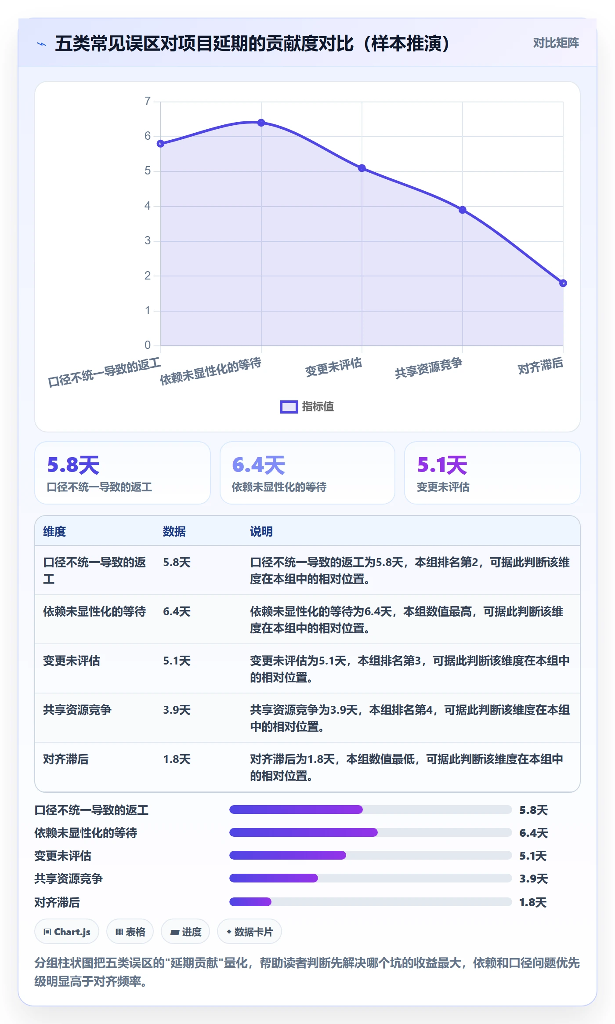Click the grid icon inside the 表格 tag
Image resolution: width=615 pixels, height=1024 pixels.
point(119,932)
